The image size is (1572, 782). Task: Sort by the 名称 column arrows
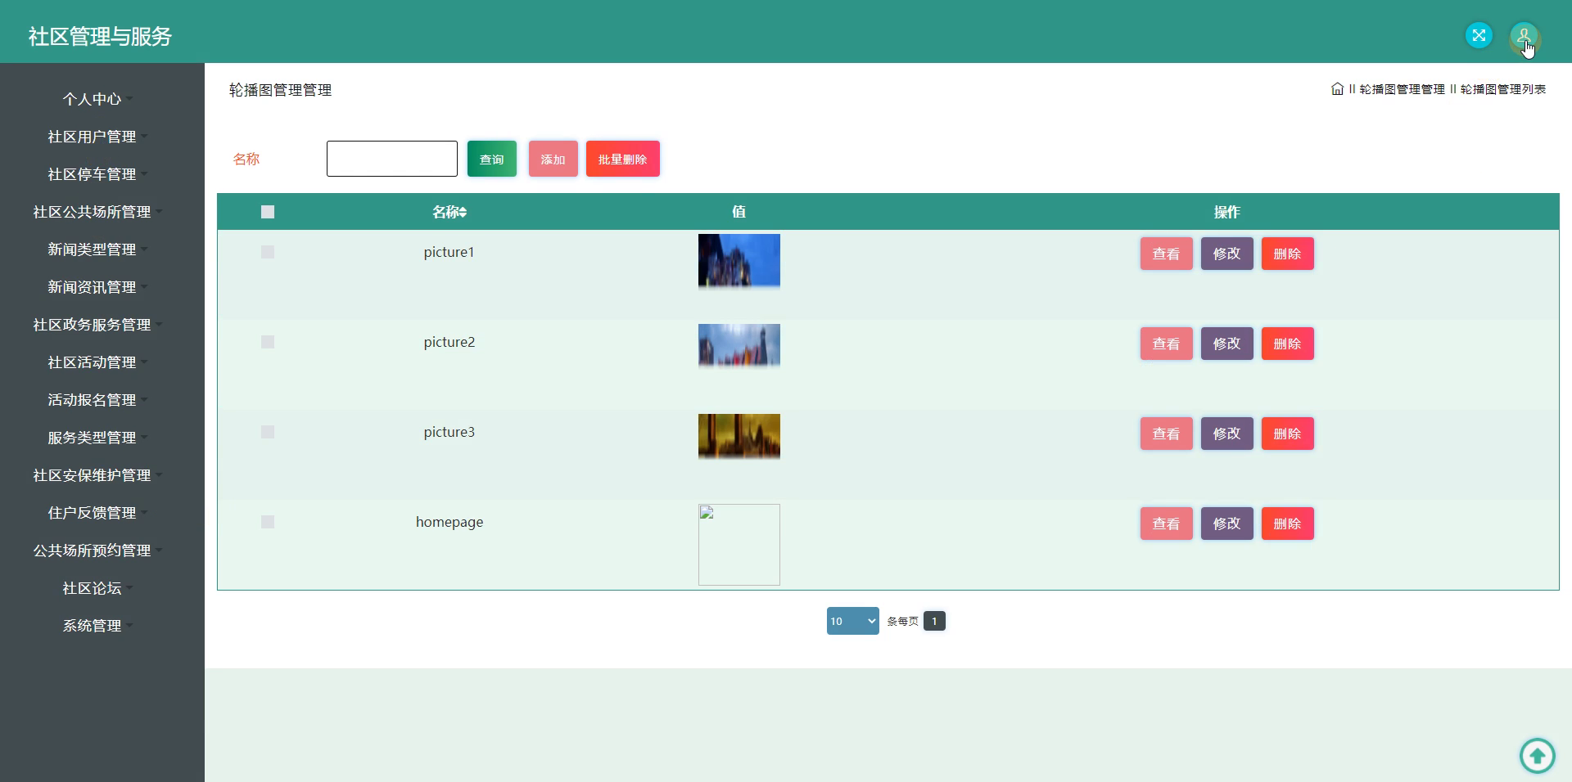click(463, 213)
